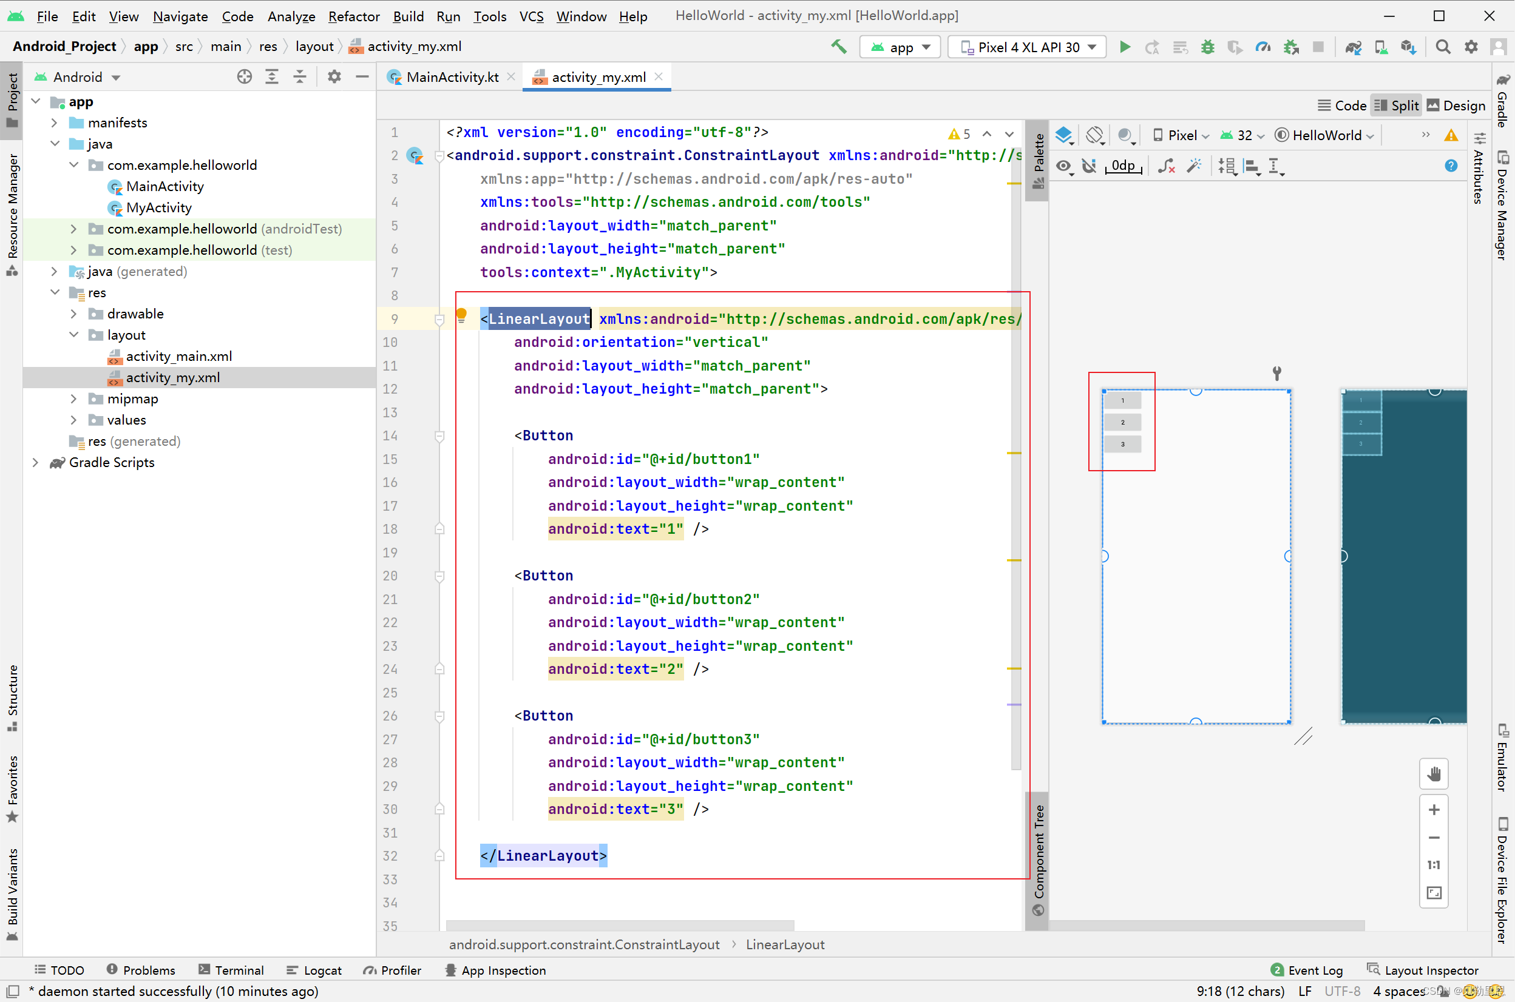Toggle View Options eye icon
The height and width of the screenshot is (1002, 1515).
tap(1064, 166)
